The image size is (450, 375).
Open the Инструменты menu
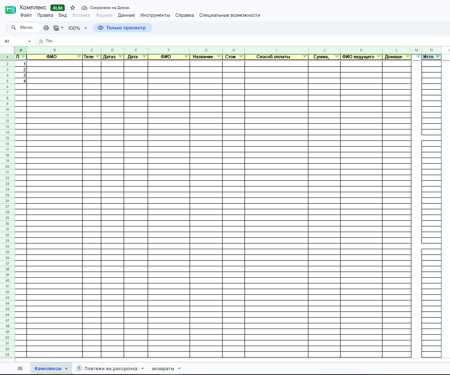pyautogui.click(x=155, y=15)
